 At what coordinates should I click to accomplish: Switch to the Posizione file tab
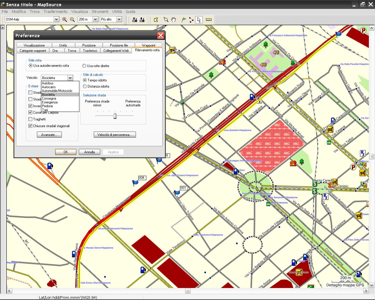tap(119, 45)
